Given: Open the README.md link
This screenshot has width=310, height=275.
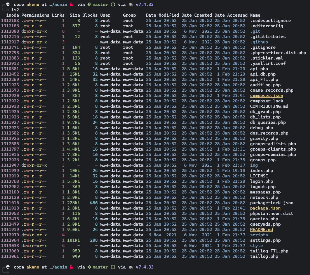Looking at the screenshot, I should tap(261, 229).
